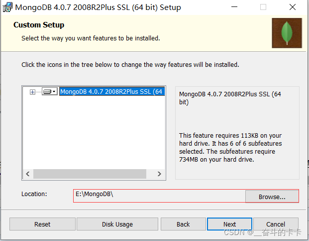The height and width of the screenshot is (241, 309).
Task: Click the feature description text panel
Action: pyautogui.click(x=237, y=133)
